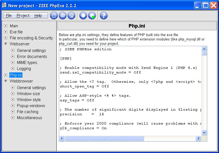
Task: Select General settings under Webserver
Action: point(31,51)
